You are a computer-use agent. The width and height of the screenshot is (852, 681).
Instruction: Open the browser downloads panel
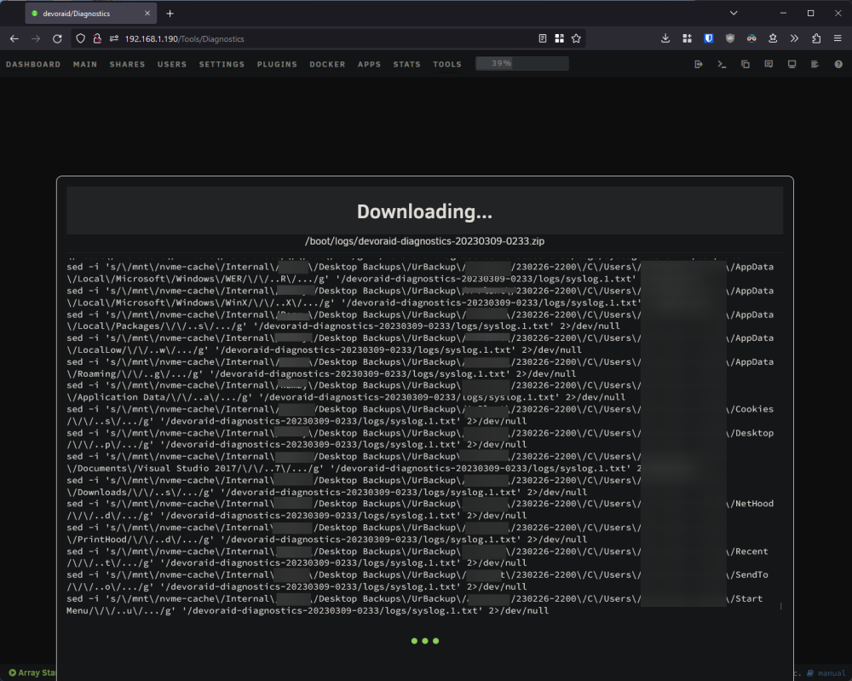coord(665,38)
